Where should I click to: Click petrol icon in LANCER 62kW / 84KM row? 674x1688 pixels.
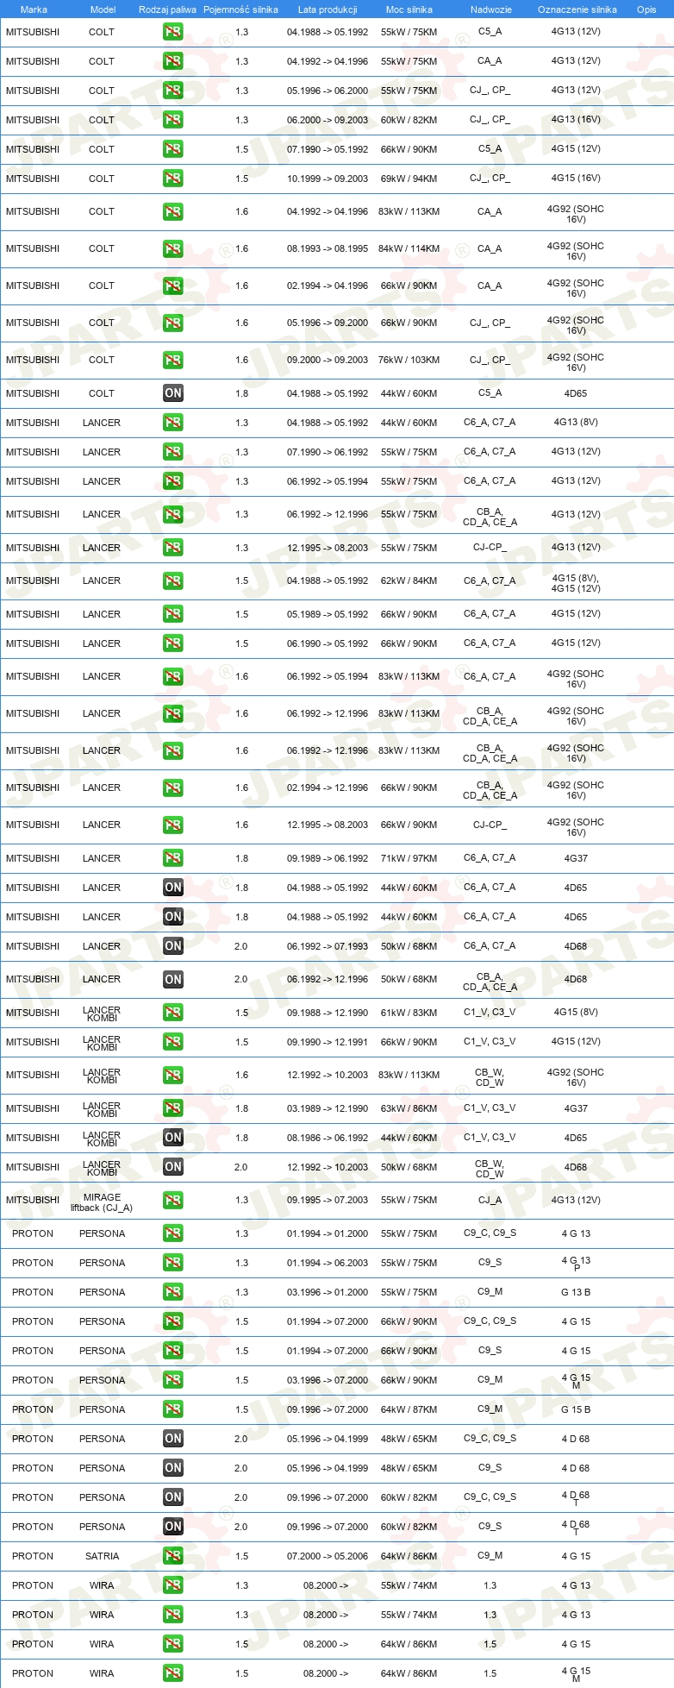point(173,580)
